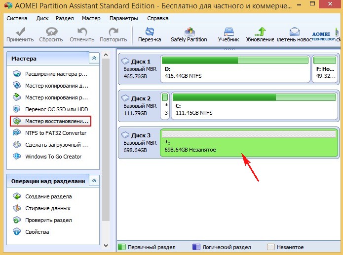Click the Проверить раздел icon
Screen dimensions: 343x255
[17, 220]
